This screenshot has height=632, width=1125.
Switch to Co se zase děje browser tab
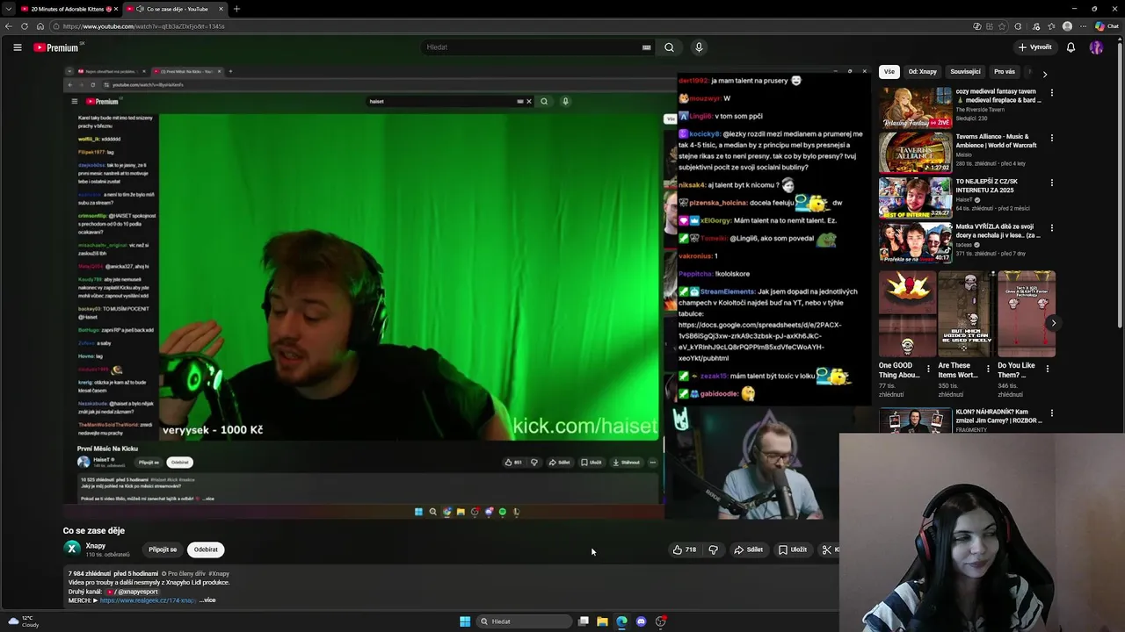[174, 9]
